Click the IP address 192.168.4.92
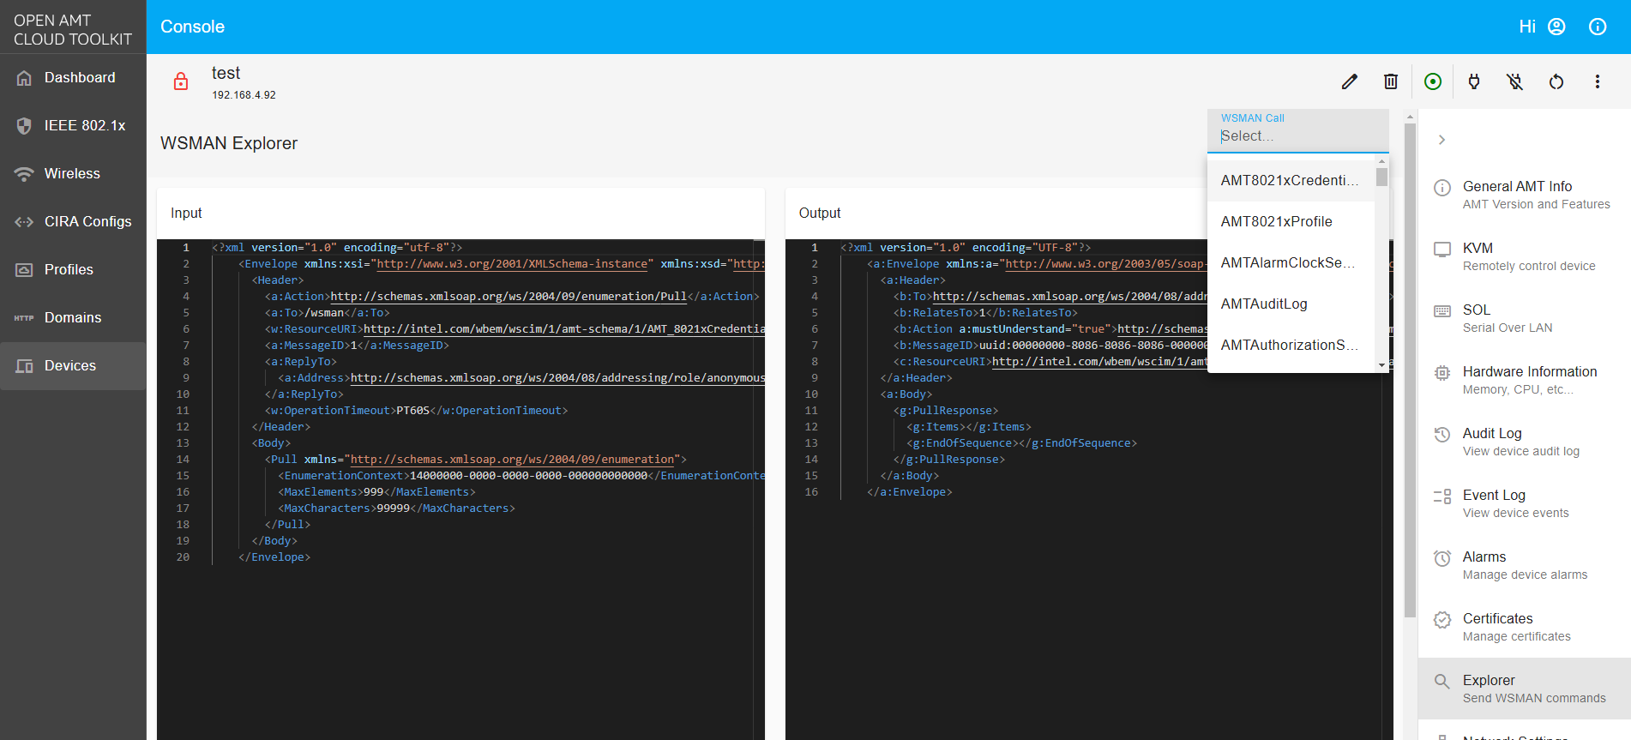Image resolution: width=1631 pixels, height=740 pixels. 244,95
